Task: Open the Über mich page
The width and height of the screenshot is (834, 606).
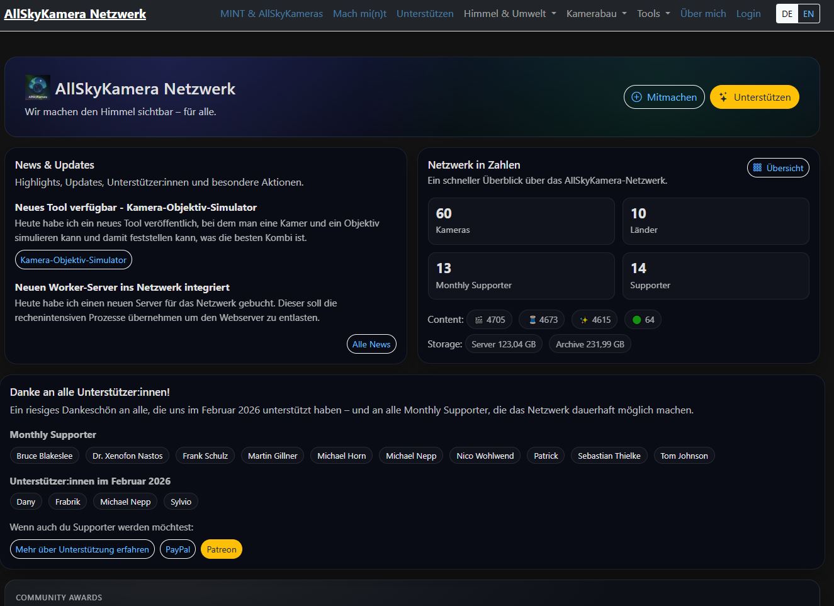Action: (x=703, y=14)
